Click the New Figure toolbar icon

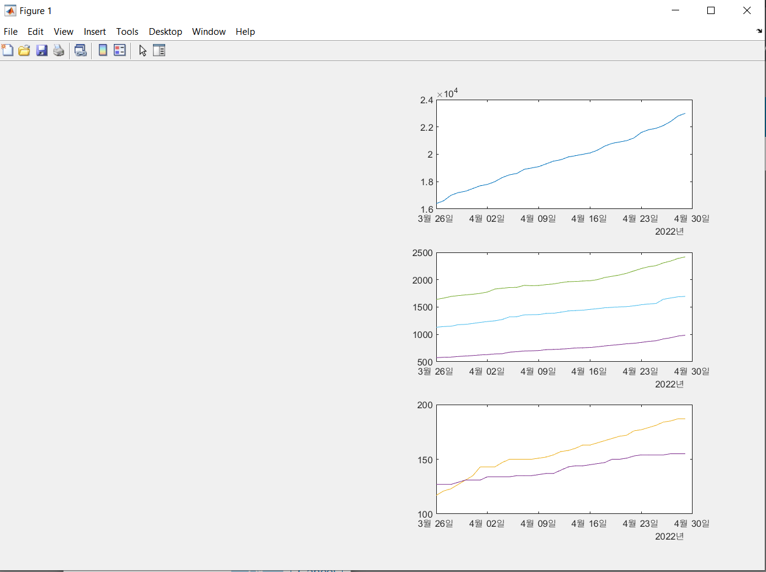tap(7, 51)
